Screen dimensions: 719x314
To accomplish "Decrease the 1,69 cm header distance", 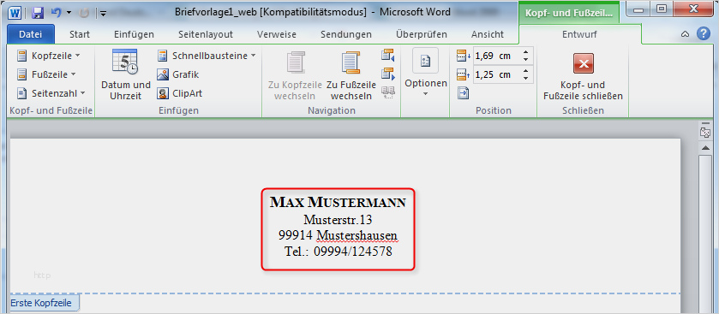I will (525, 60).
